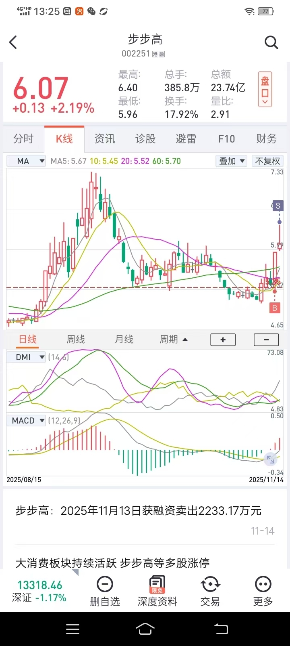Zoom in chart with plus button
Viewport: 290px width, 646px height.
click(x=223, y=340)
